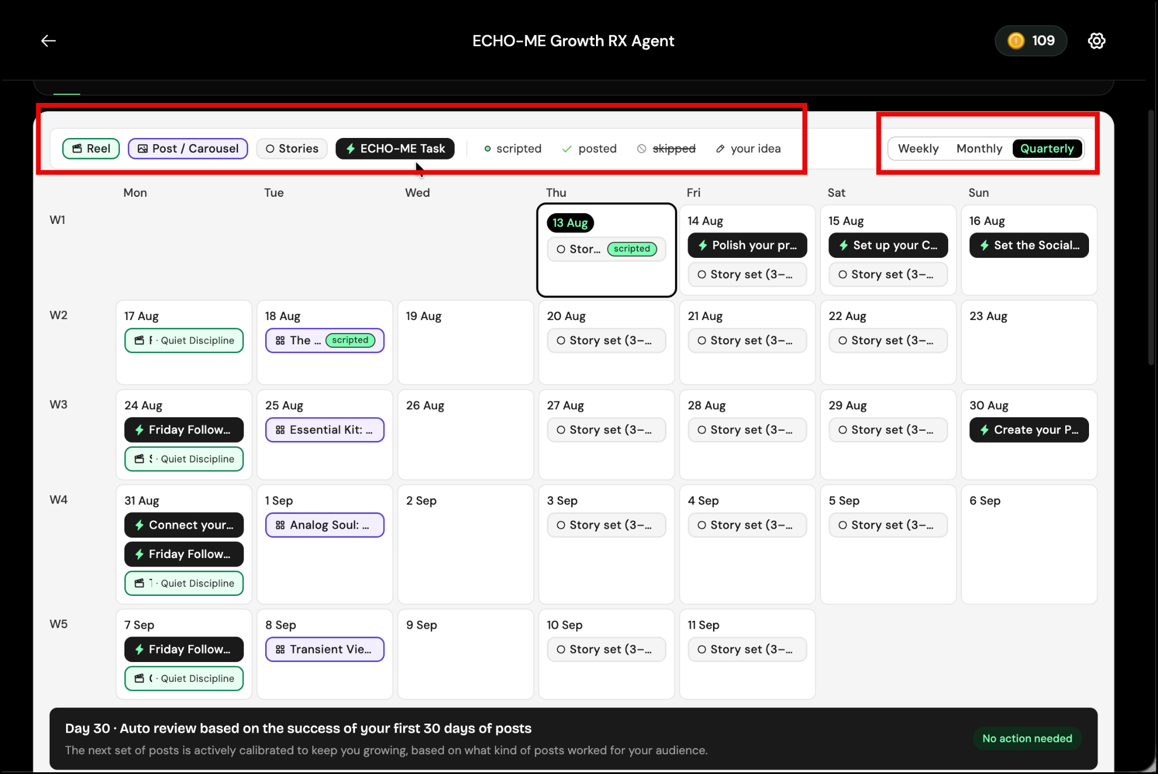Open the 22 Aug Story set
1158x774 pixels.
click(888, 340)
